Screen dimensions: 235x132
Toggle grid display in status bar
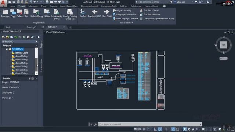pos(144,129)
